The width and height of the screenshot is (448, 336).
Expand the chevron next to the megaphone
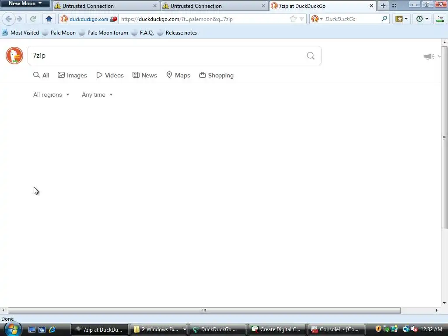pos(439,56)
